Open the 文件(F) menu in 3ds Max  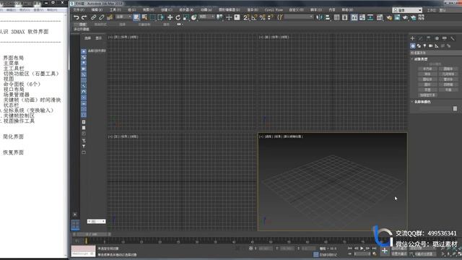click(x=79, y=10)
